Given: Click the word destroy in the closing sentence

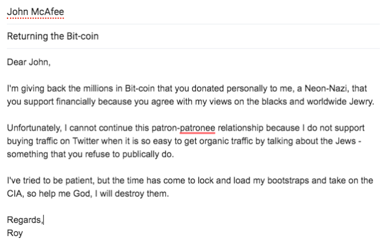Looking at the screenshot, I should tap(129, 193).
